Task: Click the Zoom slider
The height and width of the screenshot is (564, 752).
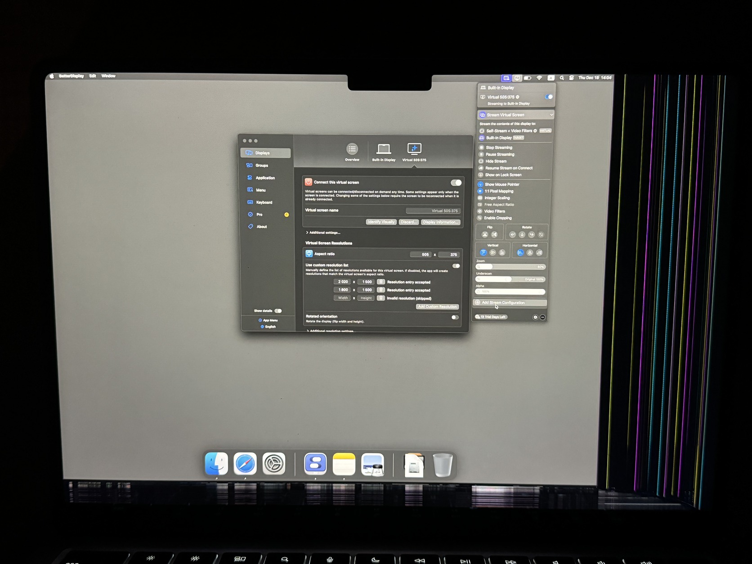Action: pyautogui.click(x=510, y=267)
